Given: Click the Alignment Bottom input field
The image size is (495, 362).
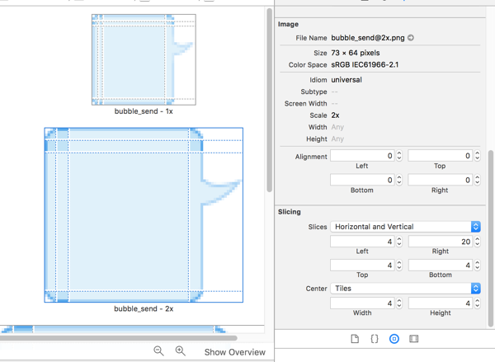Looking at the screenshot, I should tap(362, 180).
